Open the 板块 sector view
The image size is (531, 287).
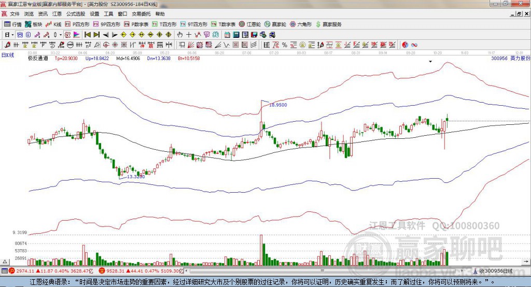pyautogui.click(x=34, y=24)
